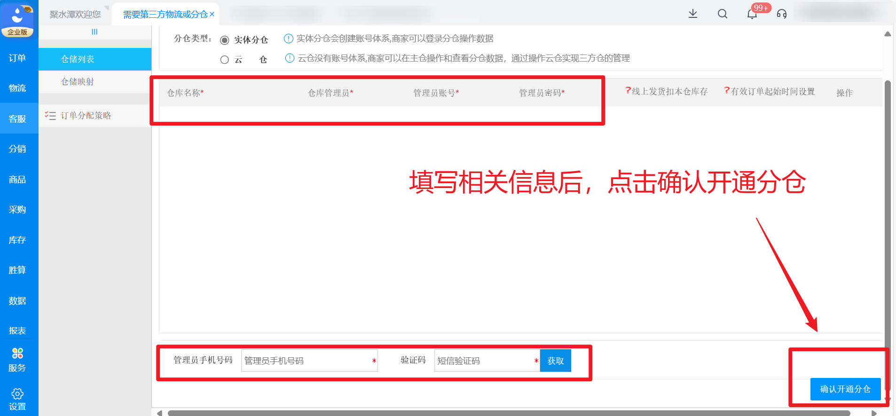This screenshot has height=416, width=896.
Task: Select 仓储映射 in the submenu
Action: point(95,82)
